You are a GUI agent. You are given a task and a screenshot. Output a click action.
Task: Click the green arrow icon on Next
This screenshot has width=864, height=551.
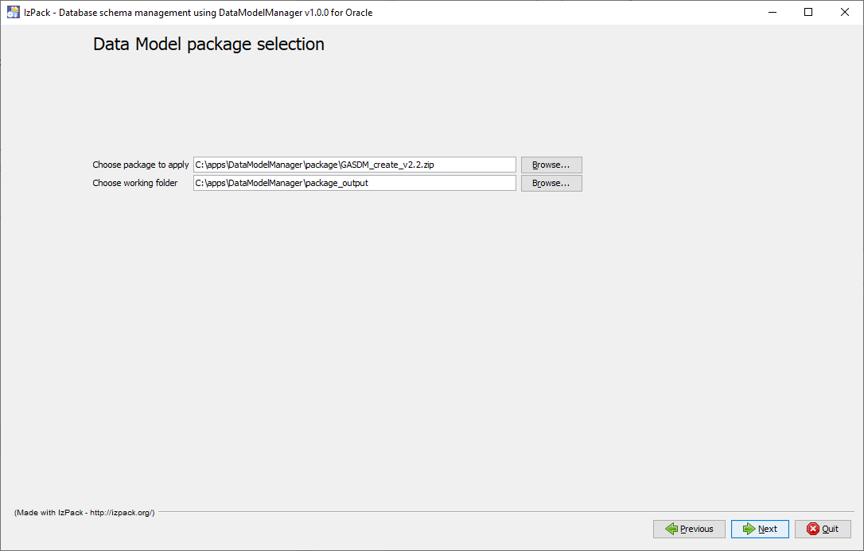coord(749,529)
